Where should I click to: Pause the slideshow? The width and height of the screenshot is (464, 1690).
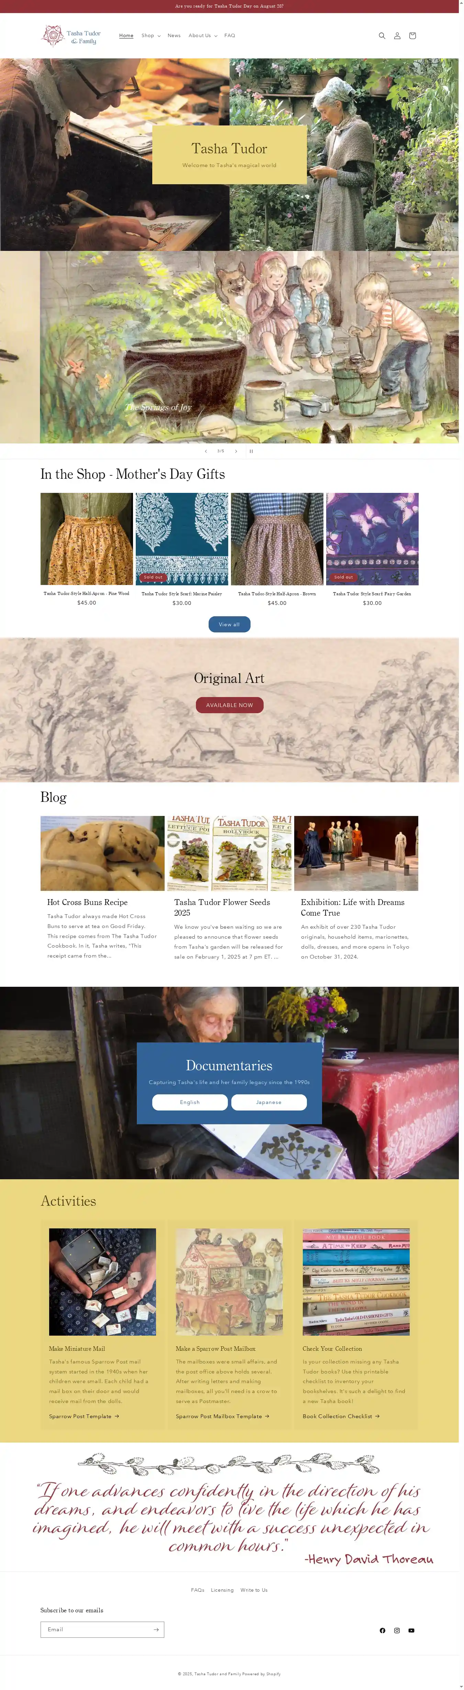[x=251, y=451]
